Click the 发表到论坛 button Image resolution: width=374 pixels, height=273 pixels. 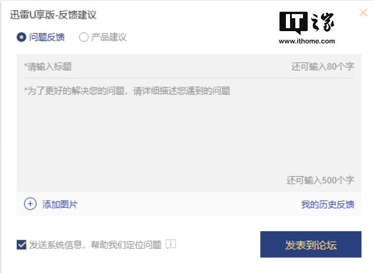pos(311,244)
